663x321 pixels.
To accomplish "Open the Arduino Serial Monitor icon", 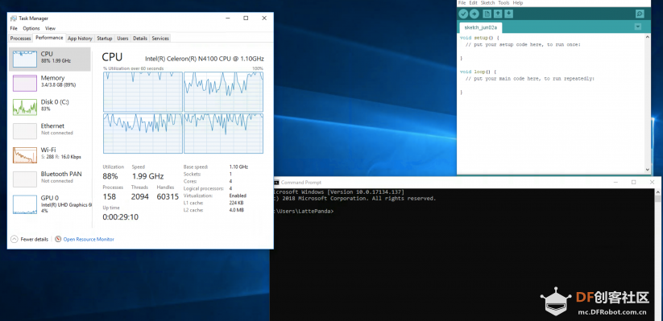I will pos(640,14).
